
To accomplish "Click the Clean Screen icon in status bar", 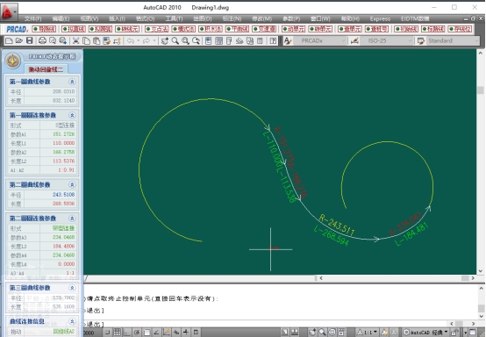I will (x=473, y=333).
